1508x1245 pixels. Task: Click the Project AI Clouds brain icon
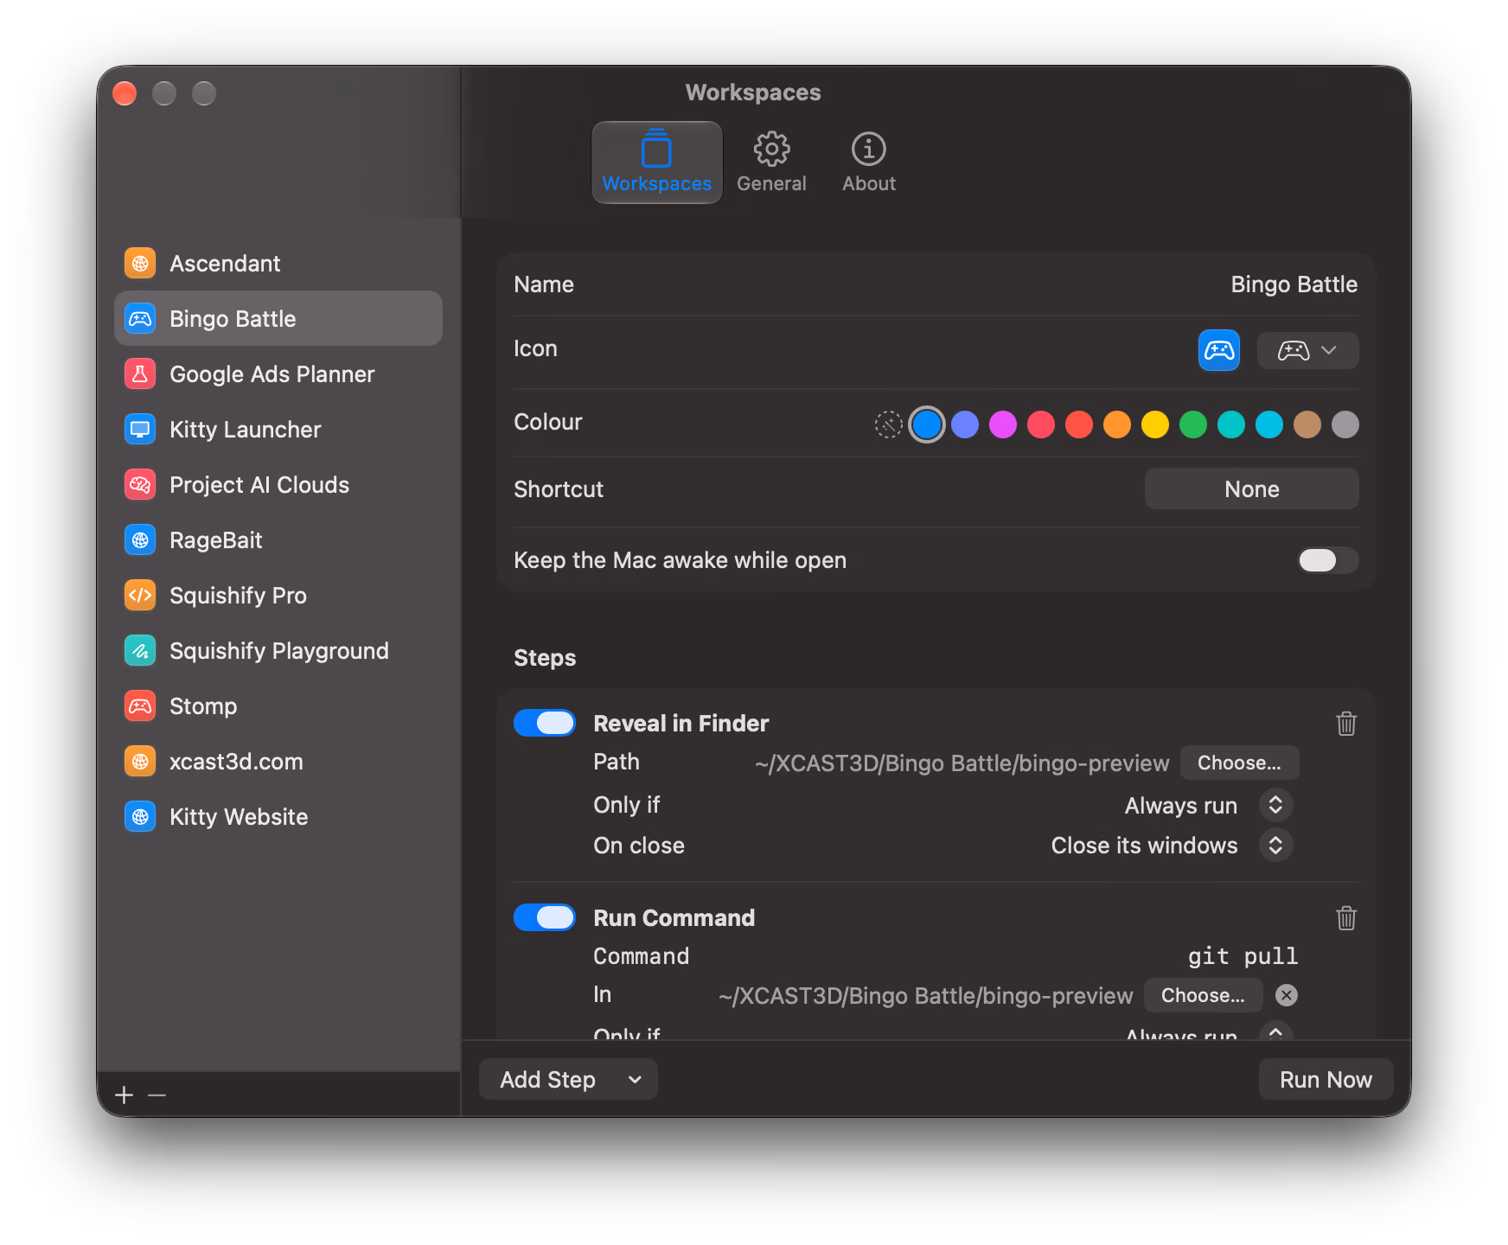[x=140, y=485]
